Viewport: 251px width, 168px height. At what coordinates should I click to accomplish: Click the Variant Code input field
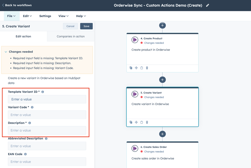click(x=47, y=115)
